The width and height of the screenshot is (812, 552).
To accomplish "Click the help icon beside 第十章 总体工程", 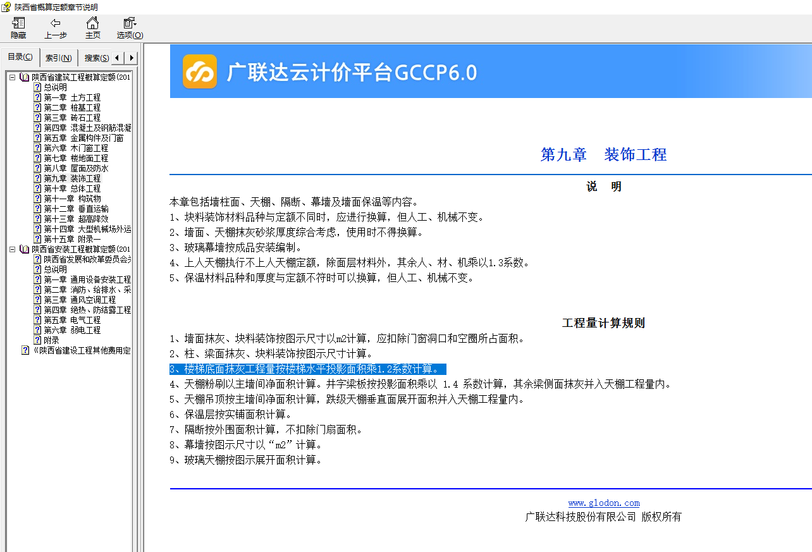I will [x=37, y=188].
